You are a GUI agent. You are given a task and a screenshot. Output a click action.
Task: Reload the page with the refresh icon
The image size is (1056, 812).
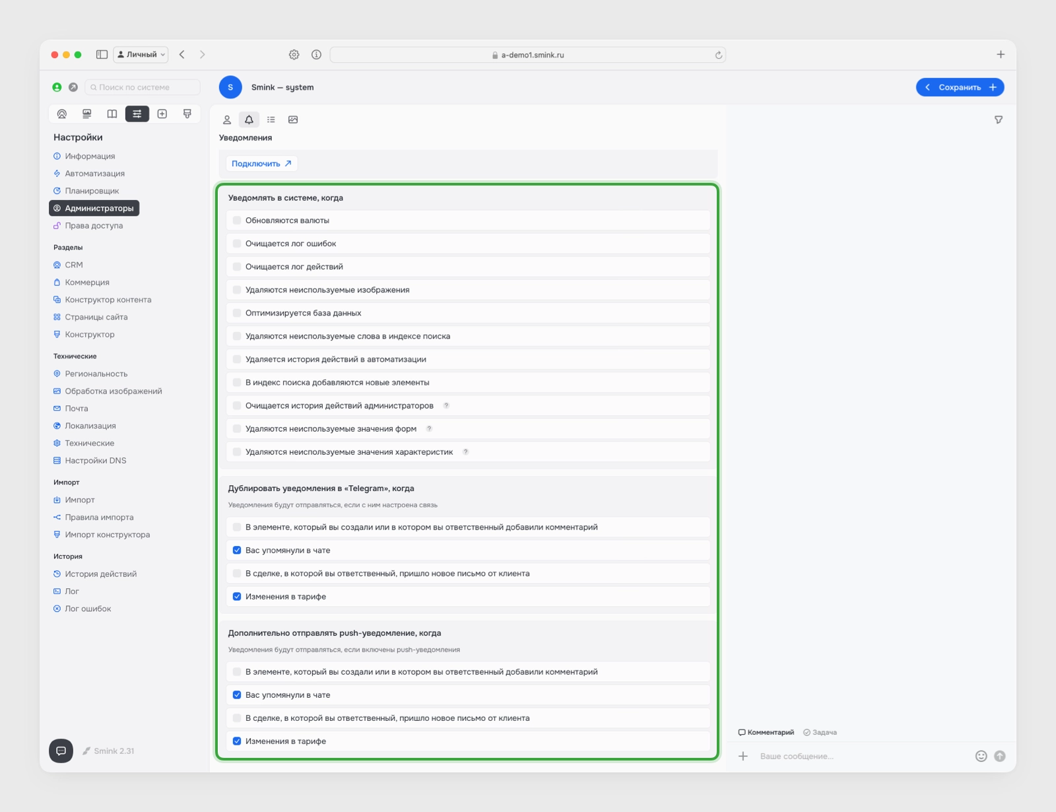tap(718, 55)
